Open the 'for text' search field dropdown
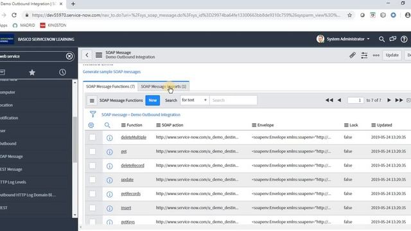 coord(195,100)
